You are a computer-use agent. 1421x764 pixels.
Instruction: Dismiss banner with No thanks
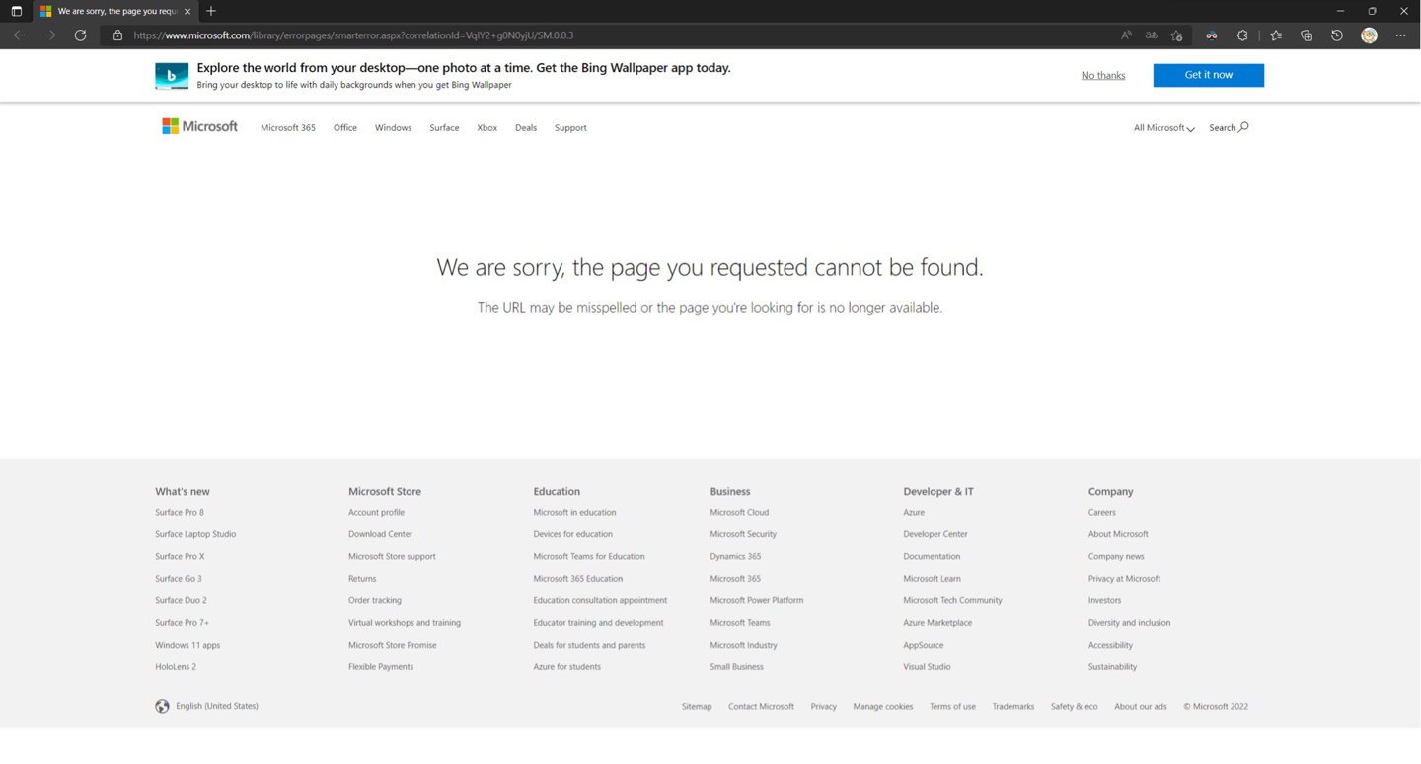click(x=1103, y=76)
